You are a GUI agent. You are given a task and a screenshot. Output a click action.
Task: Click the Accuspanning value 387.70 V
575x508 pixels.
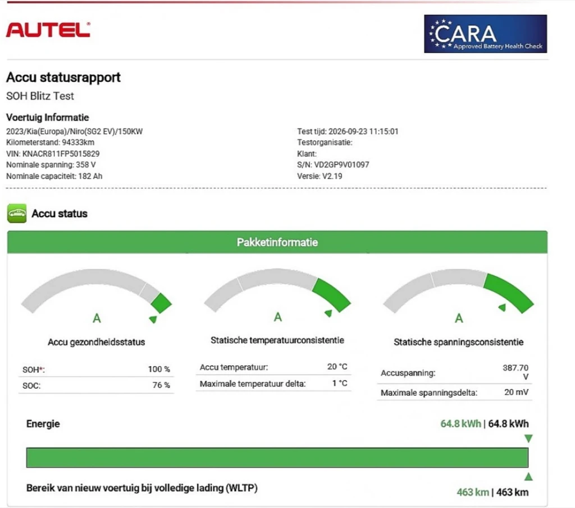tap(515, 372)
